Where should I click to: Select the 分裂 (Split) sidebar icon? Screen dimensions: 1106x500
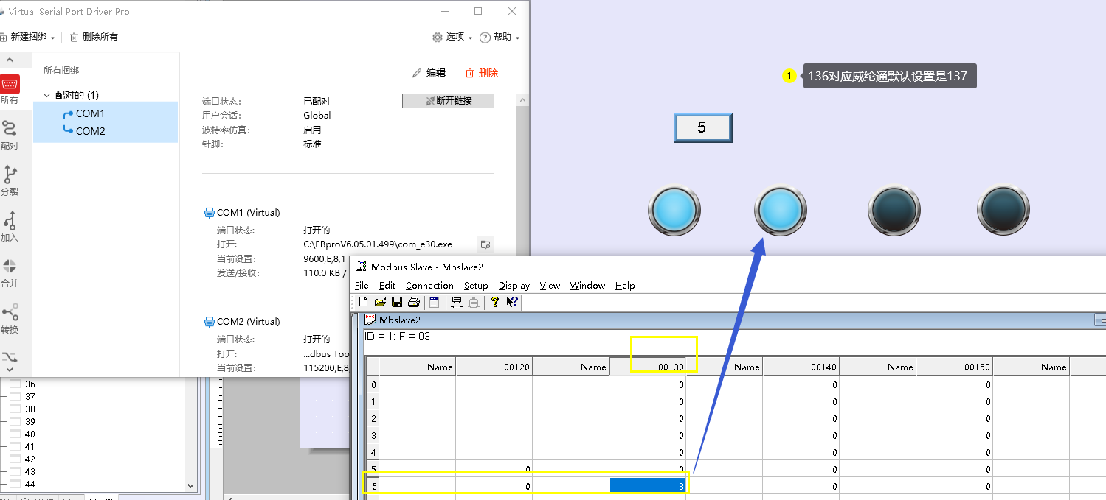pos(10,180)
